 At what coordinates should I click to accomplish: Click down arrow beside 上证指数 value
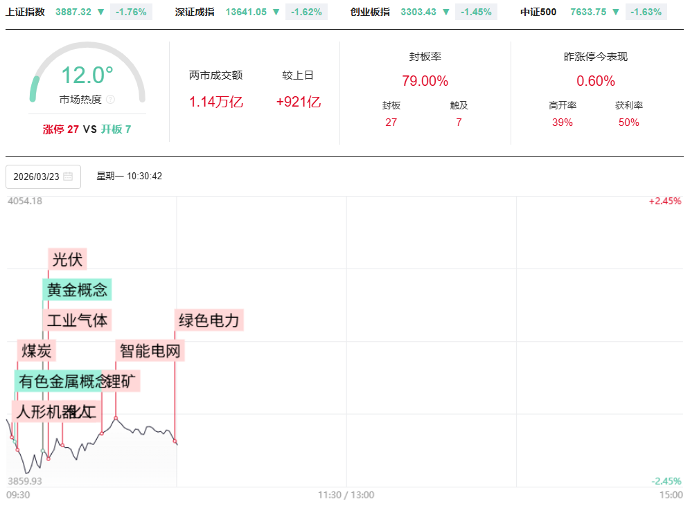[x=101, y=12]
